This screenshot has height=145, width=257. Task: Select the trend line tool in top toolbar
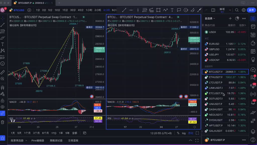coord(124,10)
